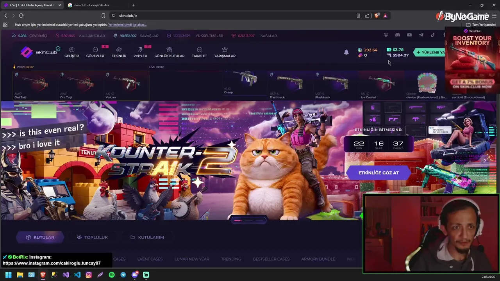Screen dimensions: 500x281
Task: Click the KULLANICILAR users counter
Action: 80,36
